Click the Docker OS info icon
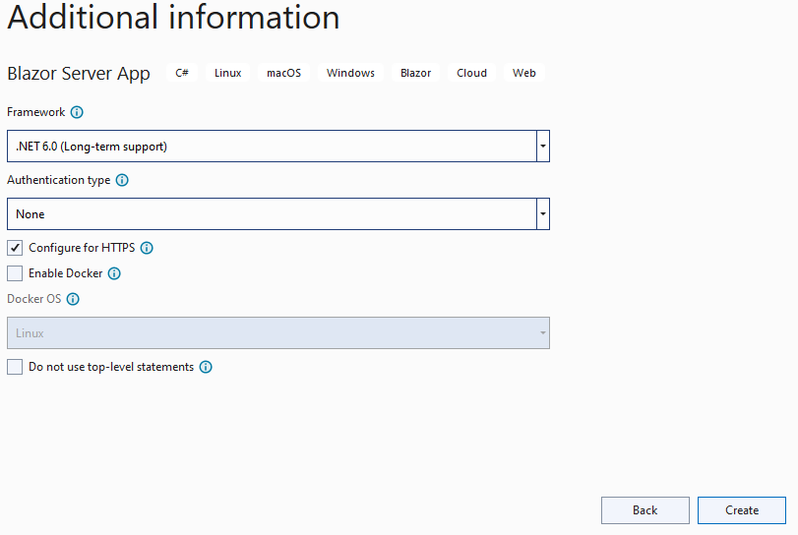The image size is (798, 535). coord(73,299)
